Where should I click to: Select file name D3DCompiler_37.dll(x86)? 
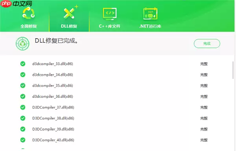[53, 107]
